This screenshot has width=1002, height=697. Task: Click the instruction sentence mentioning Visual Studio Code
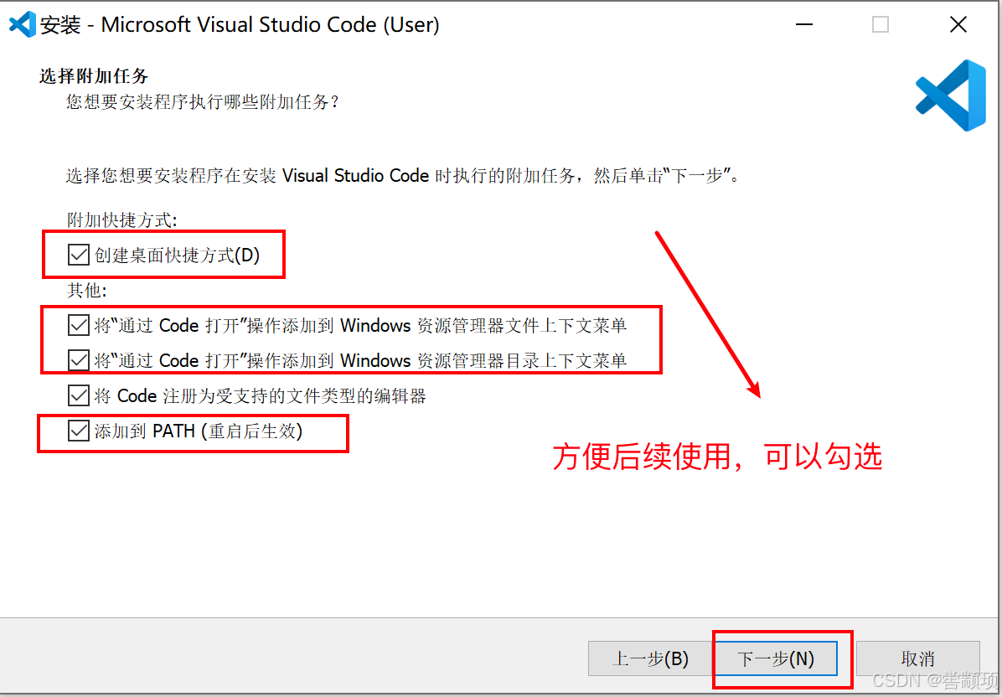click(x=404, y=176)
